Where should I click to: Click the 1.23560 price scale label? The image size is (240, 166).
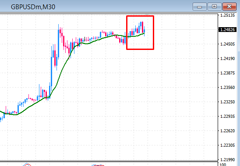click(x=227, y=88)
